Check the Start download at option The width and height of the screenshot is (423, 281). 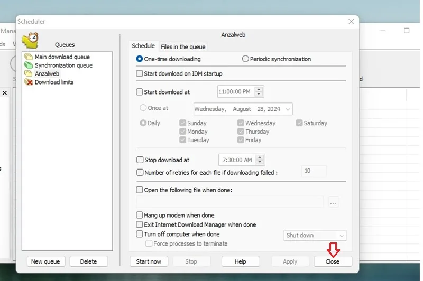tap(140, 92)
